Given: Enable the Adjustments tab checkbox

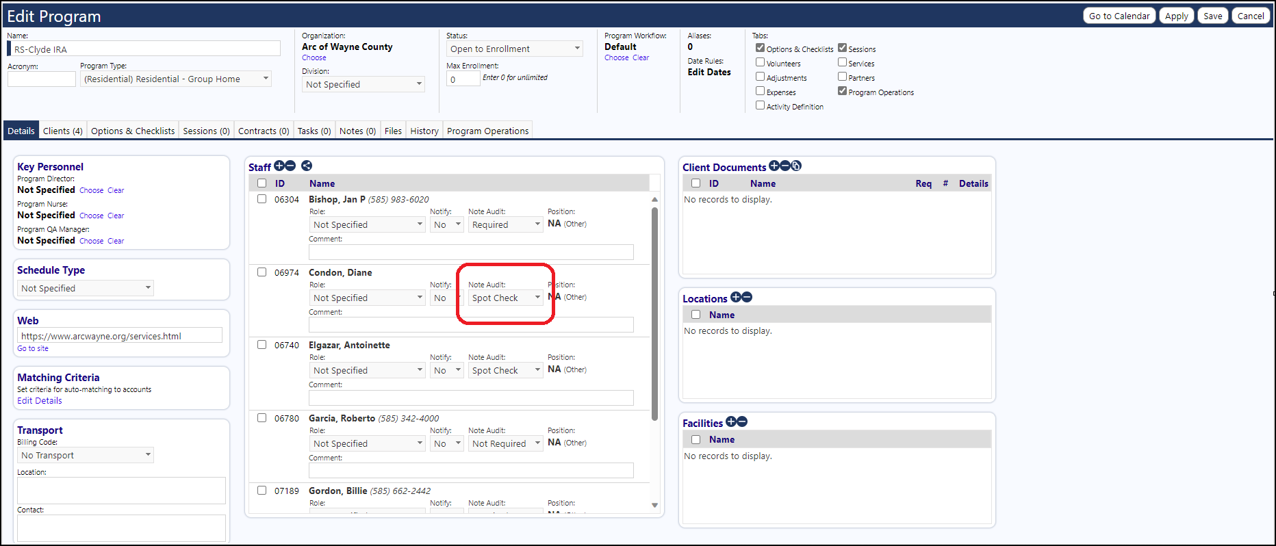Looking at the screenshot, I should point(760,77).
